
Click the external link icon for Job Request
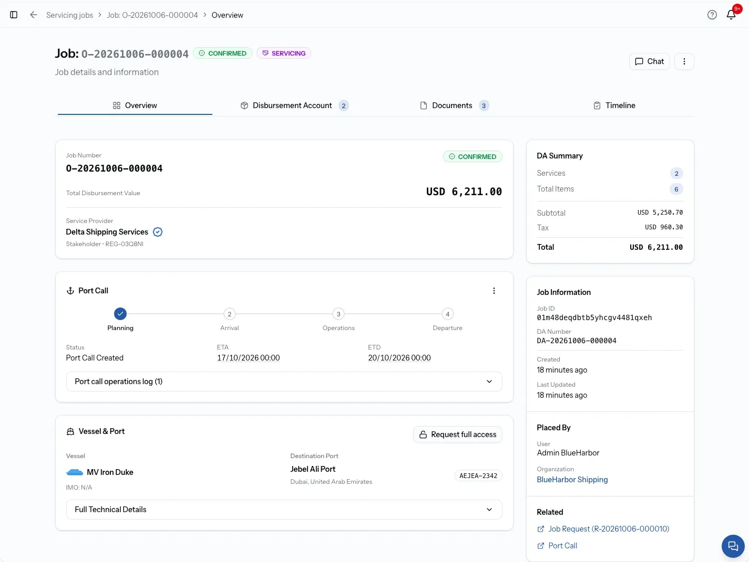(541, 529)
